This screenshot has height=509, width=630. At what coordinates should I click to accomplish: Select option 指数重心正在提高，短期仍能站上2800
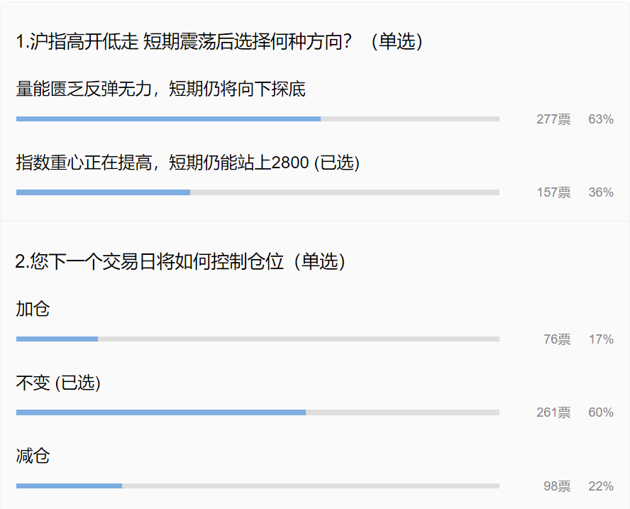point(187,163)
